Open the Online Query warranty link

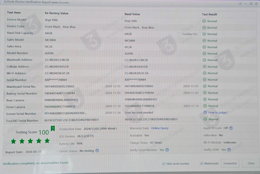click(x=160, y=128)
